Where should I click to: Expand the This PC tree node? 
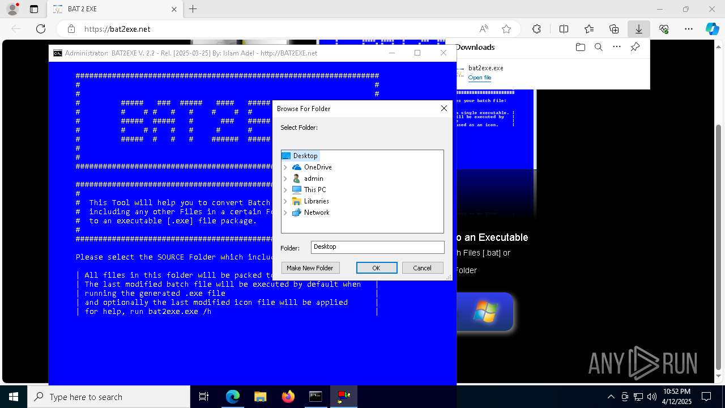(285, 190)
